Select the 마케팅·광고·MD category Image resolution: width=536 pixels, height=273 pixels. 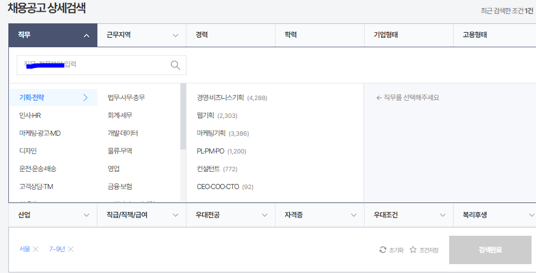click(x=40, y=133)
